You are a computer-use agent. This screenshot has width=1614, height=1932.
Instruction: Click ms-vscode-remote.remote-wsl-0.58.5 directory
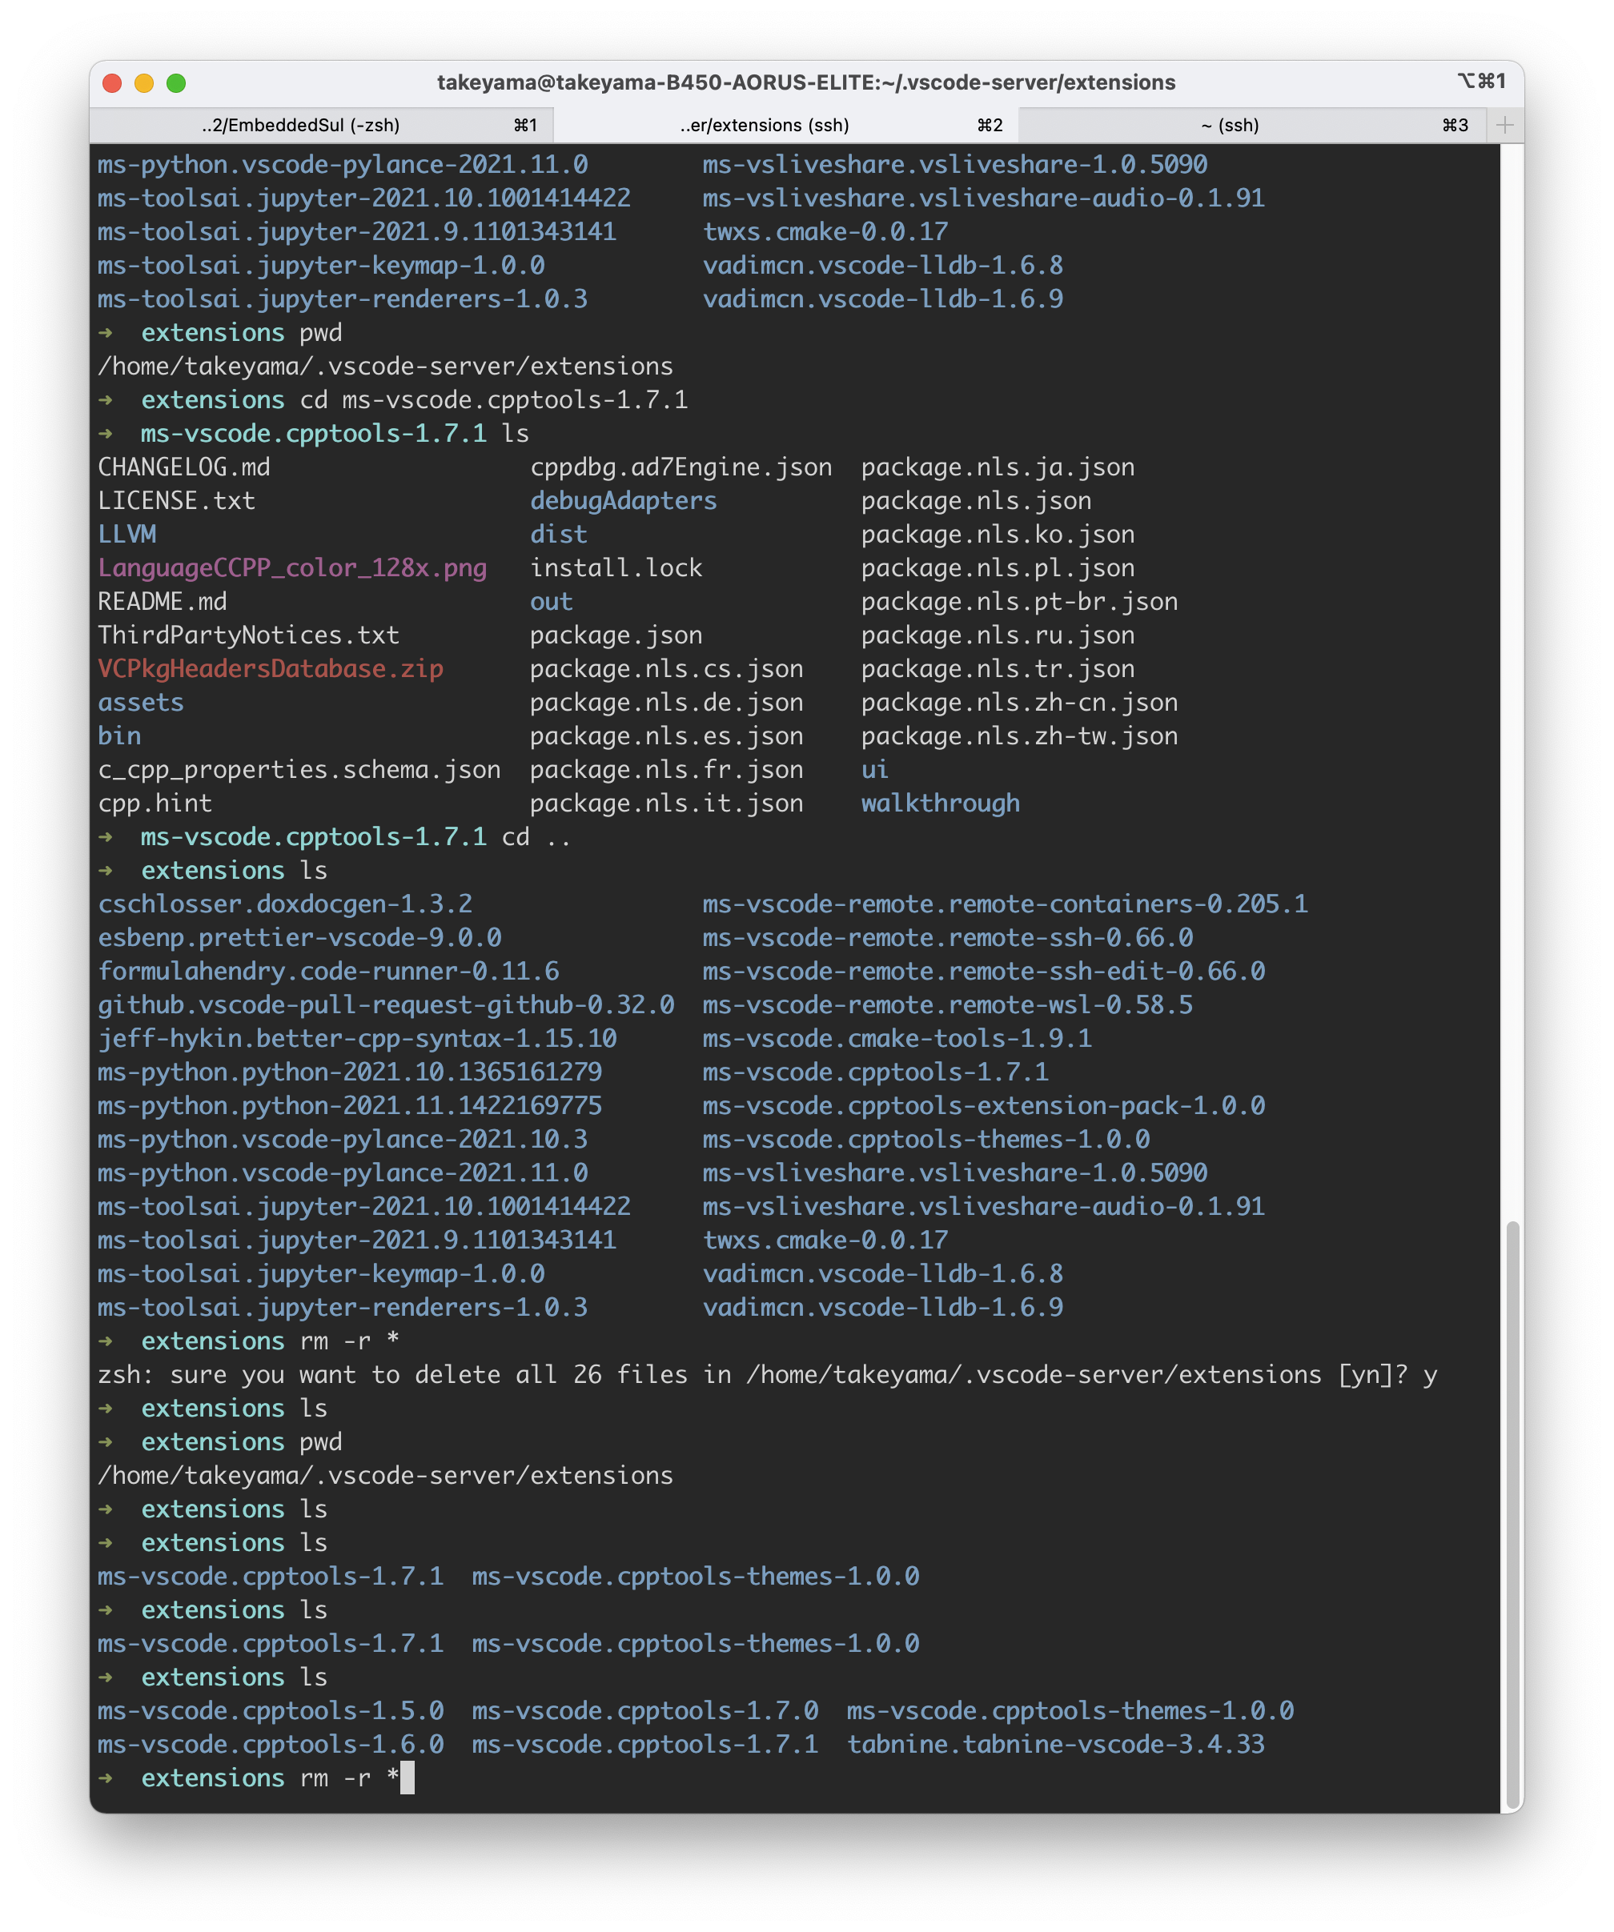click(948, 1004)
